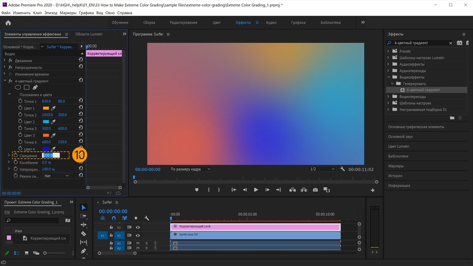This screenshot has height=266, width=473.
Task: Create ellipse mask for the gradient effect
Action: pyautogui.click(x=18, y=88)
